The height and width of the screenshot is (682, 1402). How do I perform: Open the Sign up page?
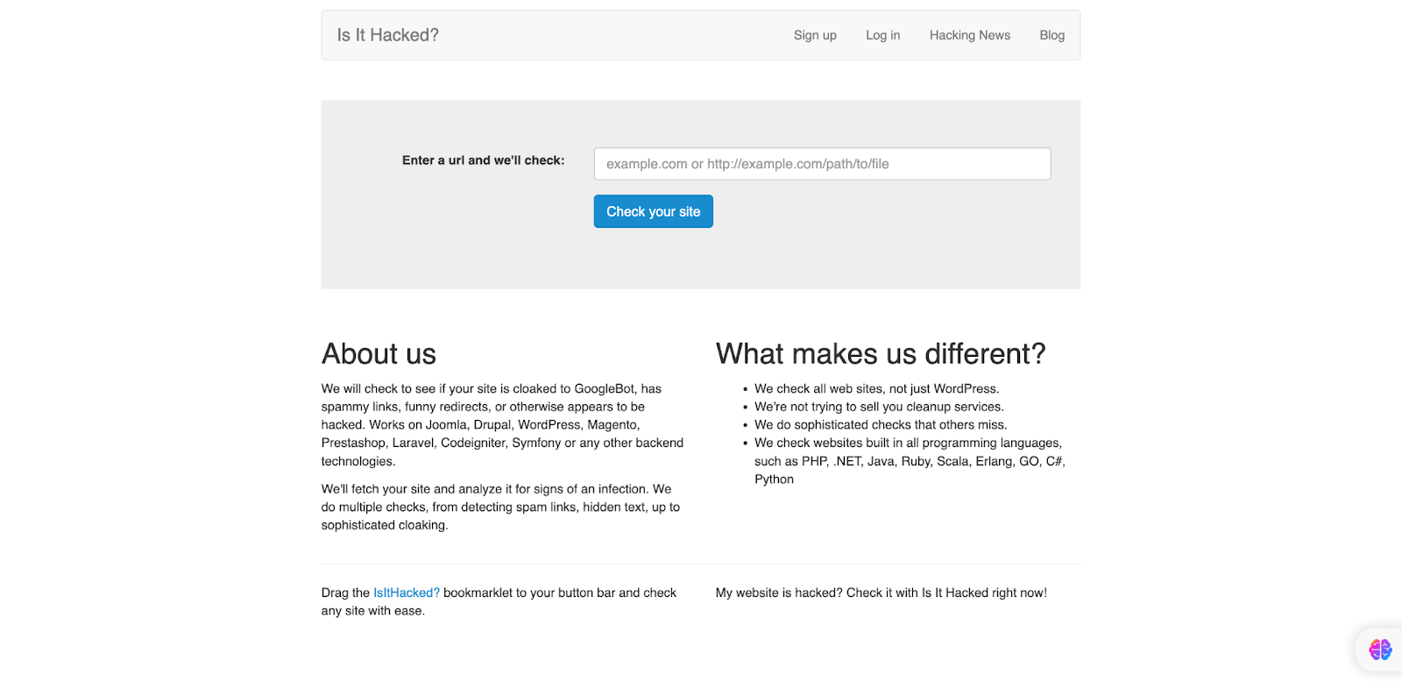tap(814, 35)
